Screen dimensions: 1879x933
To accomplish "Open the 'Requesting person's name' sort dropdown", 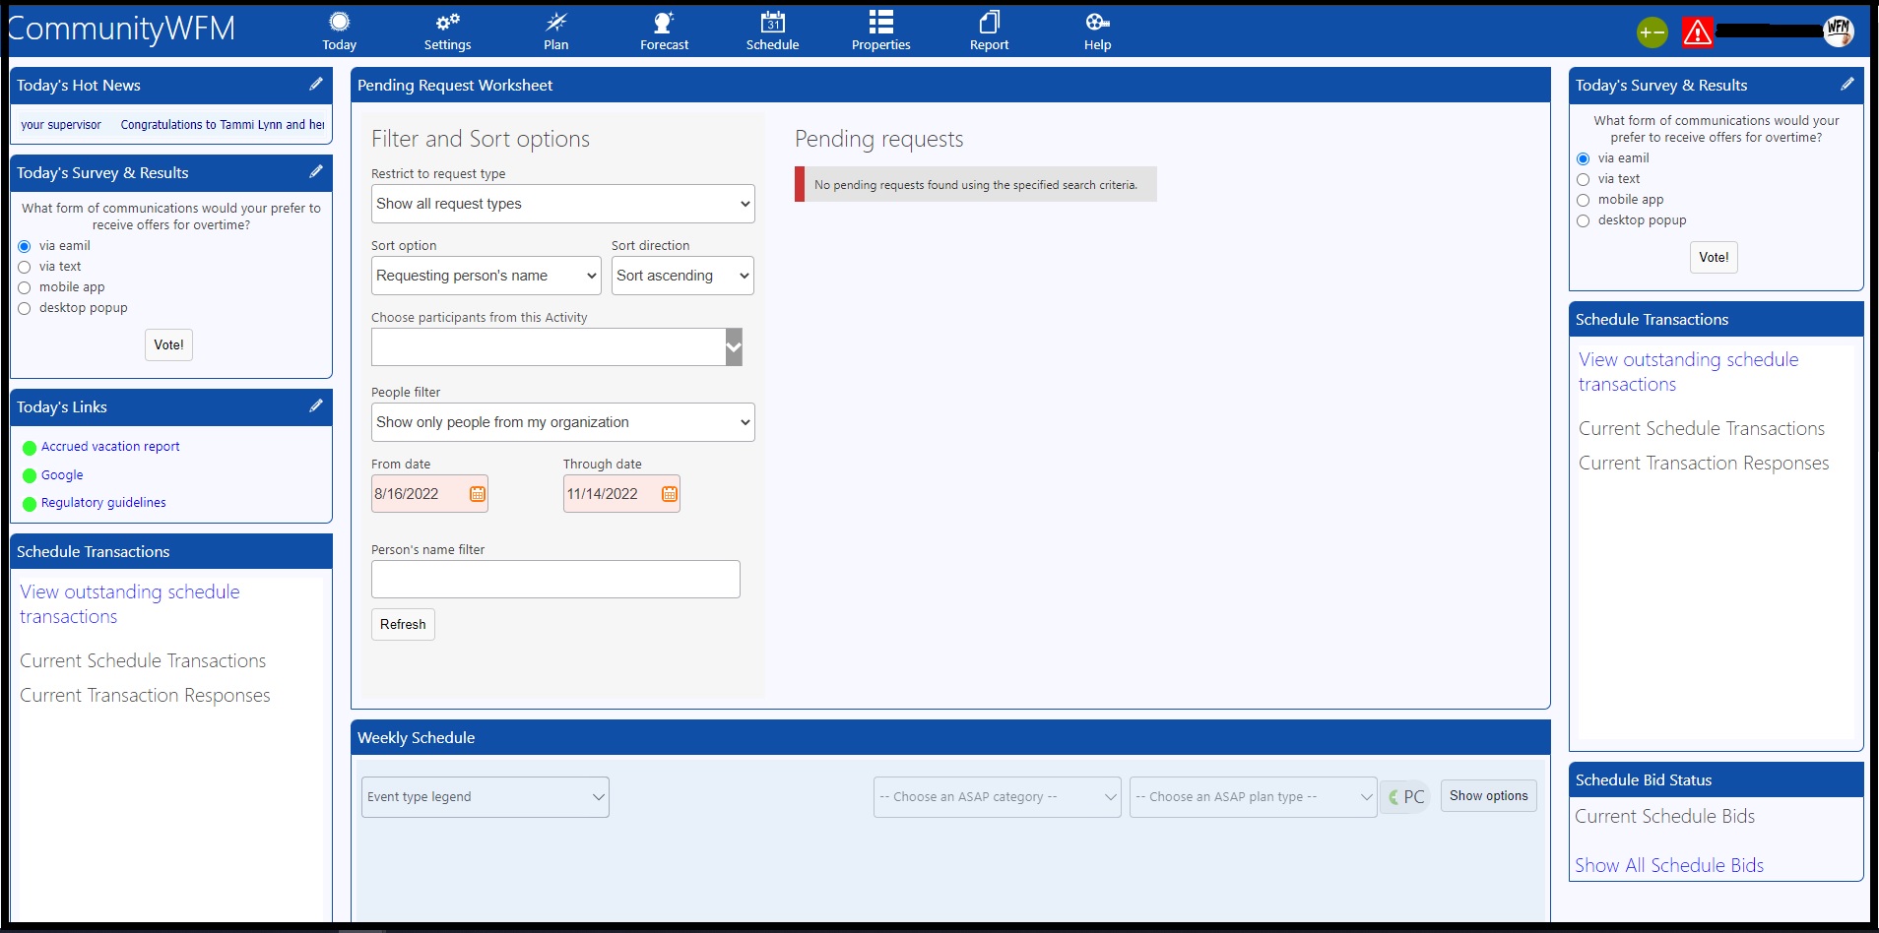I will pyautogui.click(x=486, y=276).
